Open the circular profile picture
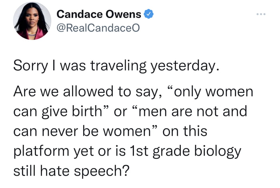This screenshot has width=280, height=188. 32,21
